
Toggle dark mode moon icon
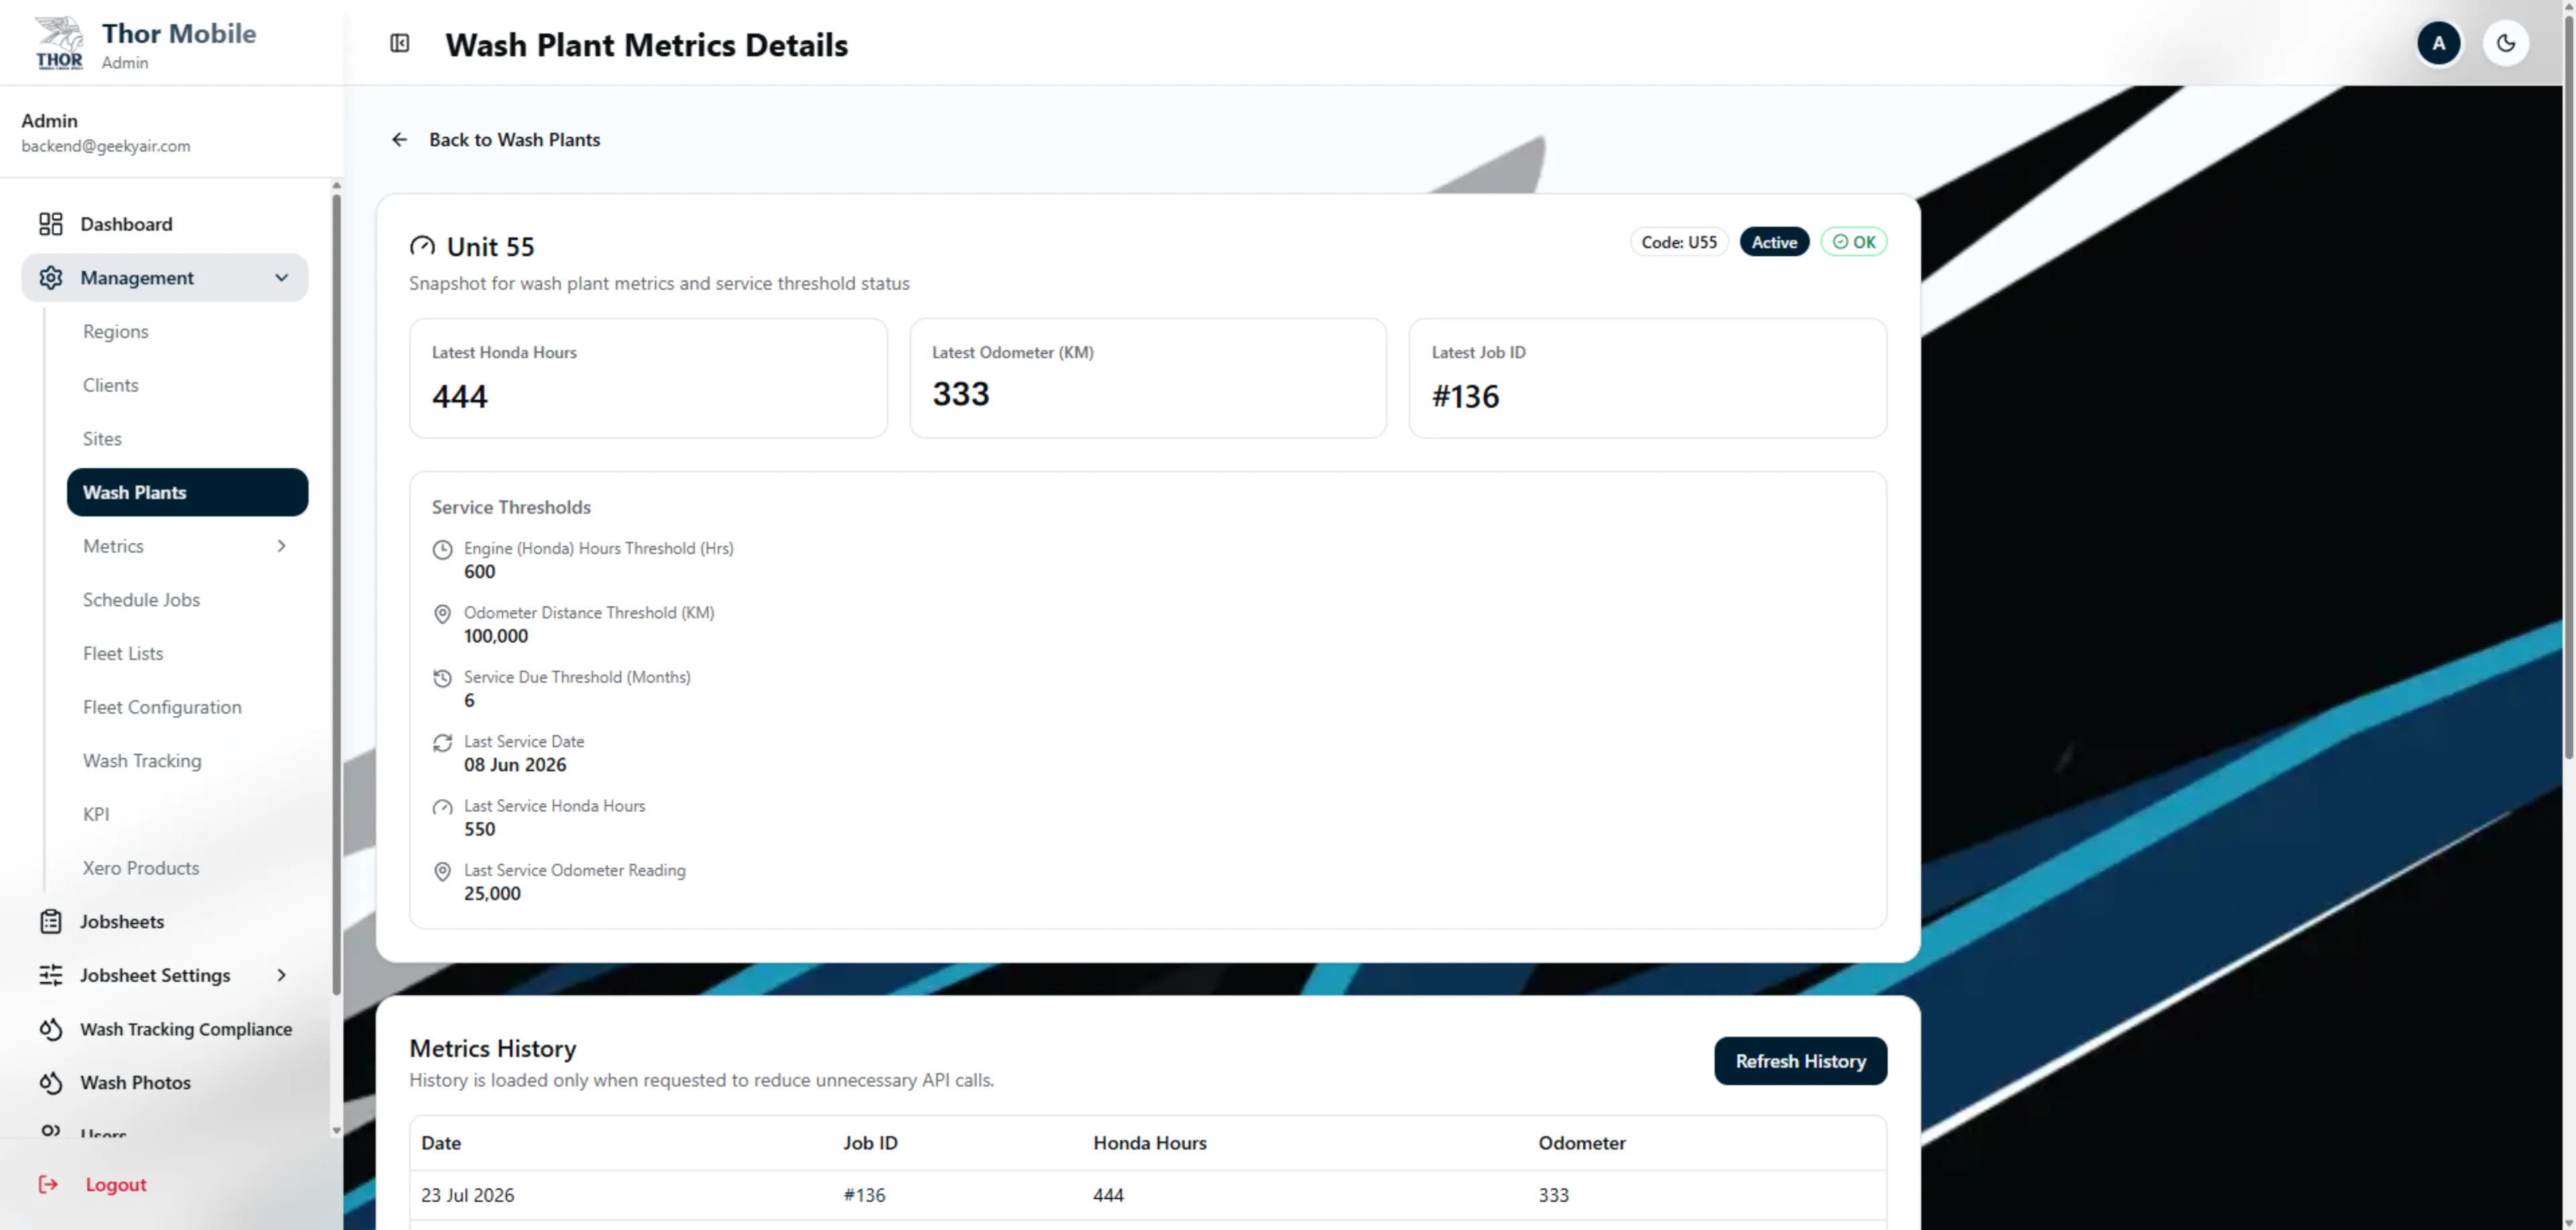pyautogui.click(x=2505, y=43)
